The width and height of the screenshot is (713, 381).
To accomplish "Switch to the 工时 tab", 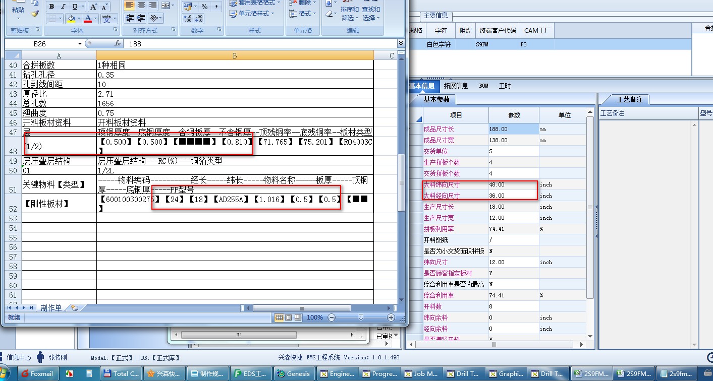I will (x=505, y=86).
